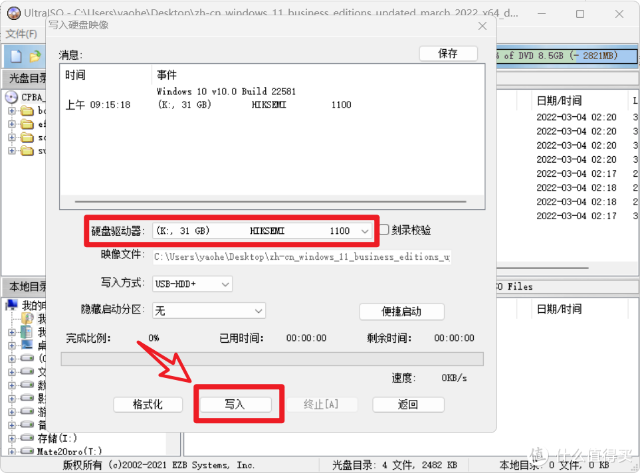Click the 日期/时间 column header

[x=561, y=100]
